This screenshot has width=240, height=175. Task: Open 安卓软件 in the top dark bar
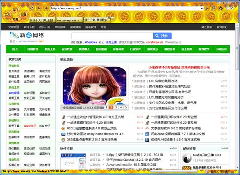click(91, 27)
